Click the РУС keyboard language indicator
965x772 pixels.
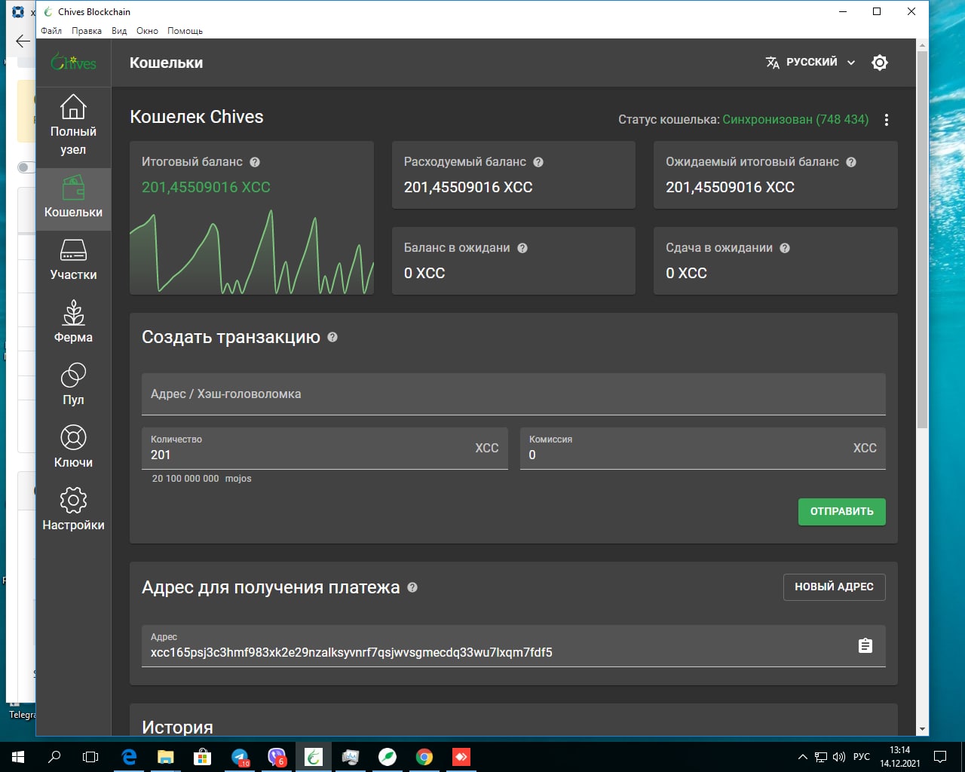(862, 756)
